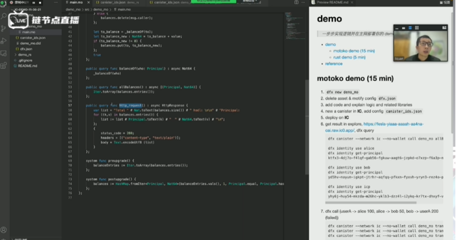Screen dimensions: 456x240
Task: Click split editor icon
Action: tap(297, 3)
